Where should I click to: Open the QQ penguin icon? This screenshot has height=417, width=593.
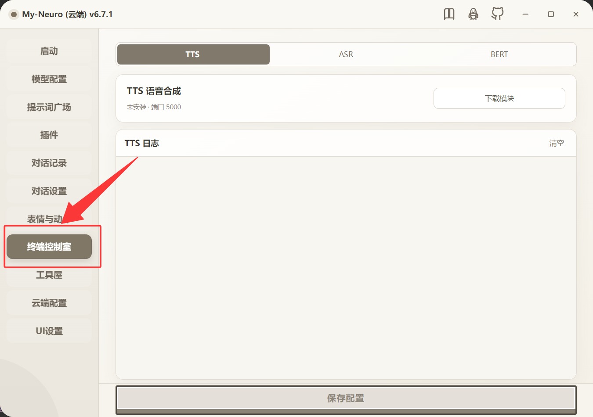tap(473, 14)
